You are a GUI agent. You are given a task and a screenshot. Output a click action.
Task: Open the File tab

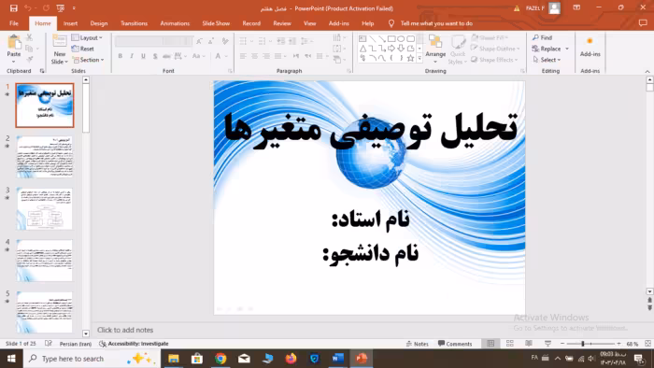(14, 23)
